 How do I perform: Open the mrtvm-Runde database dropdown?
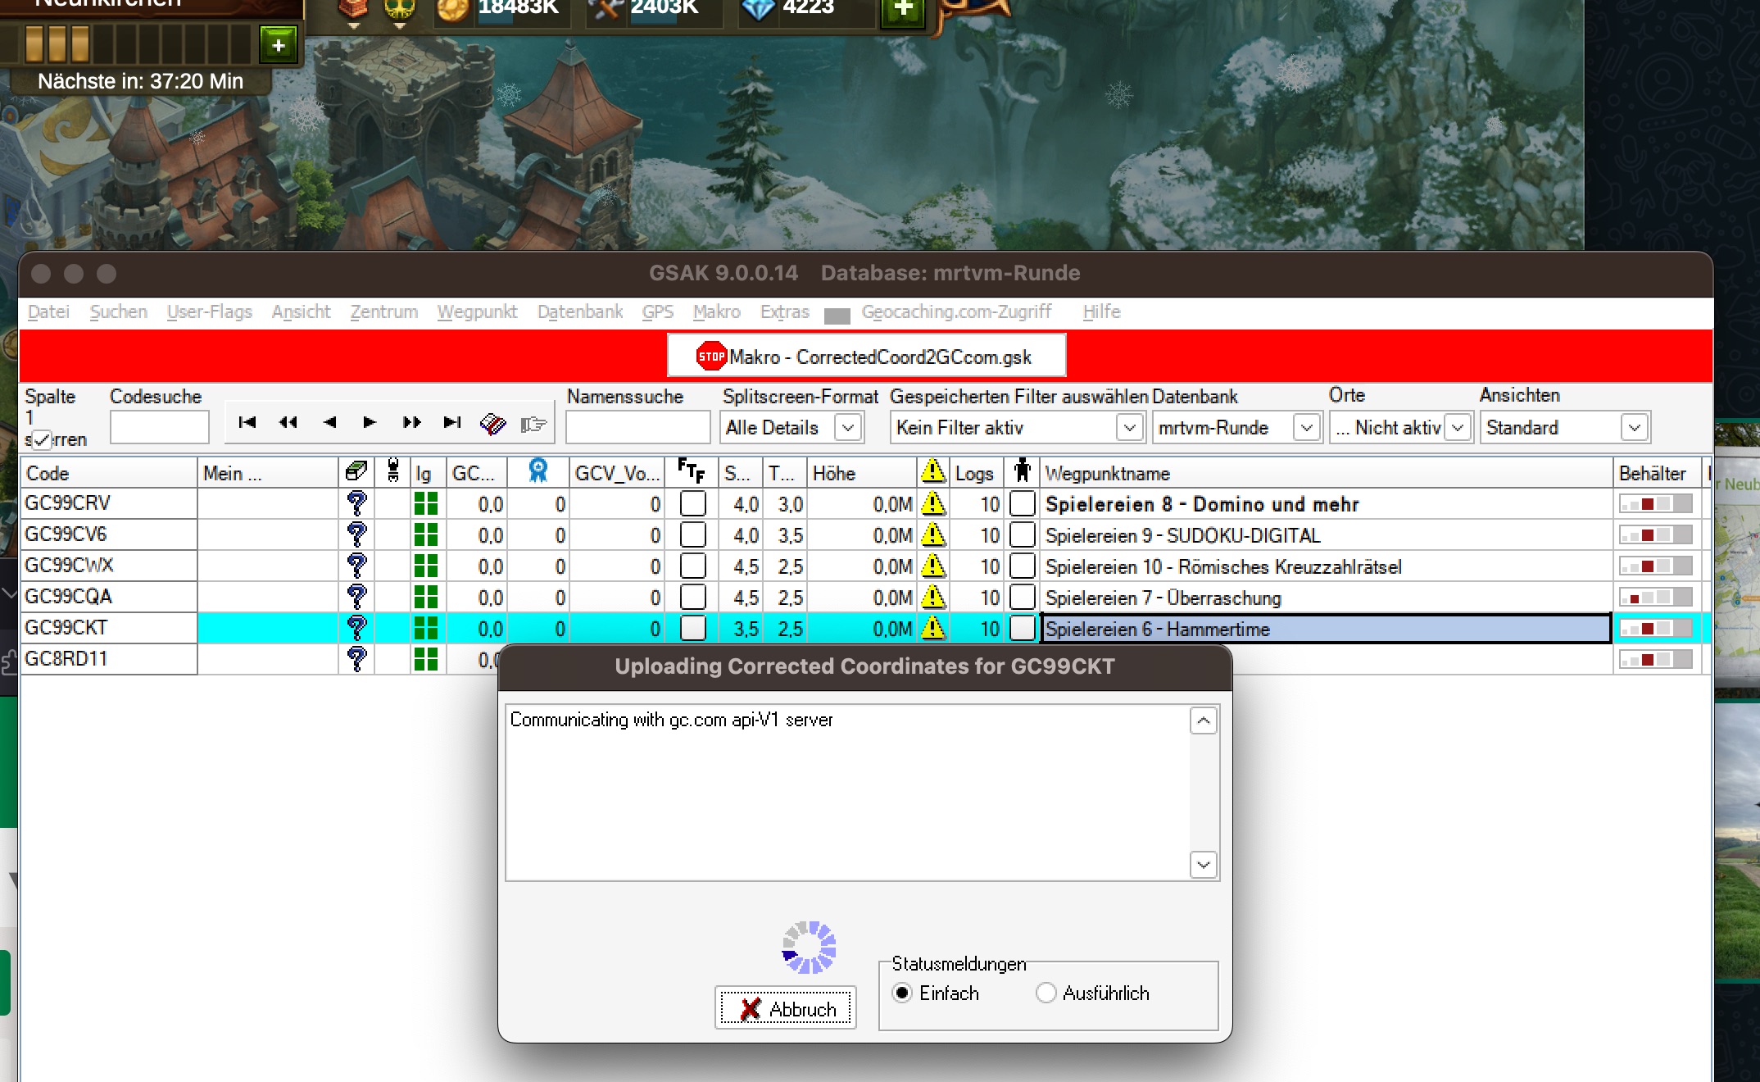click(x=1307, y=427)
